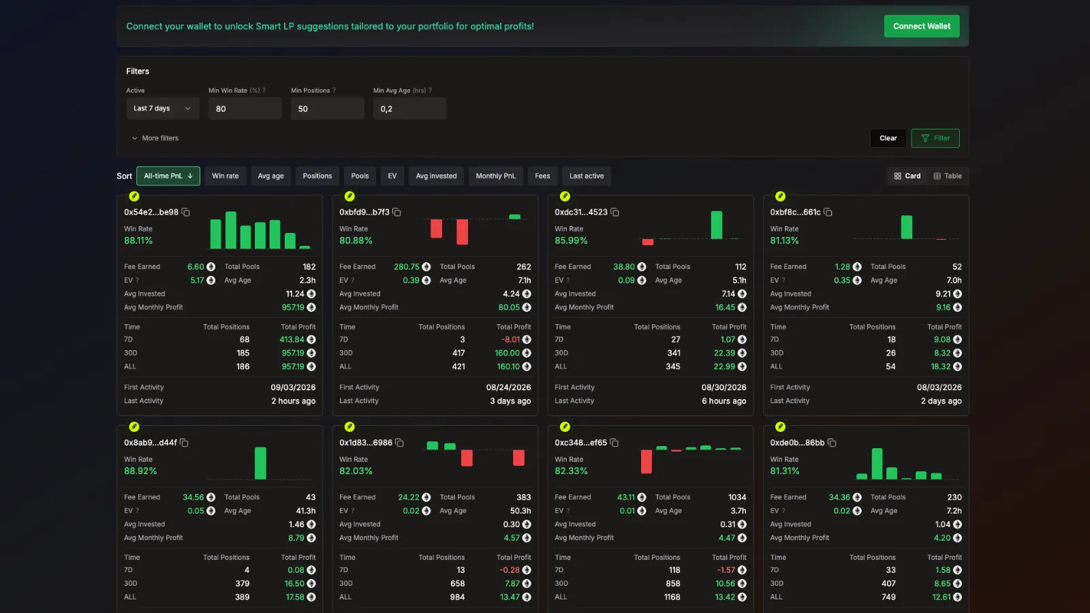Click the green badge on card 0xbfd9...b7f3
This screenshot has height=613, width=1090.
pos(349,196)
